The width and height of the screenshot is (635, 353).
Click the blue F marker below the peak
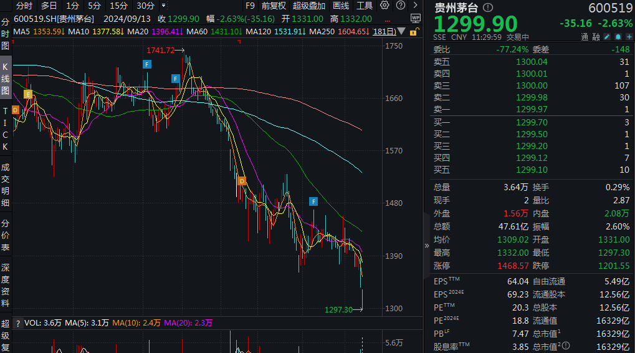(175, 79)
